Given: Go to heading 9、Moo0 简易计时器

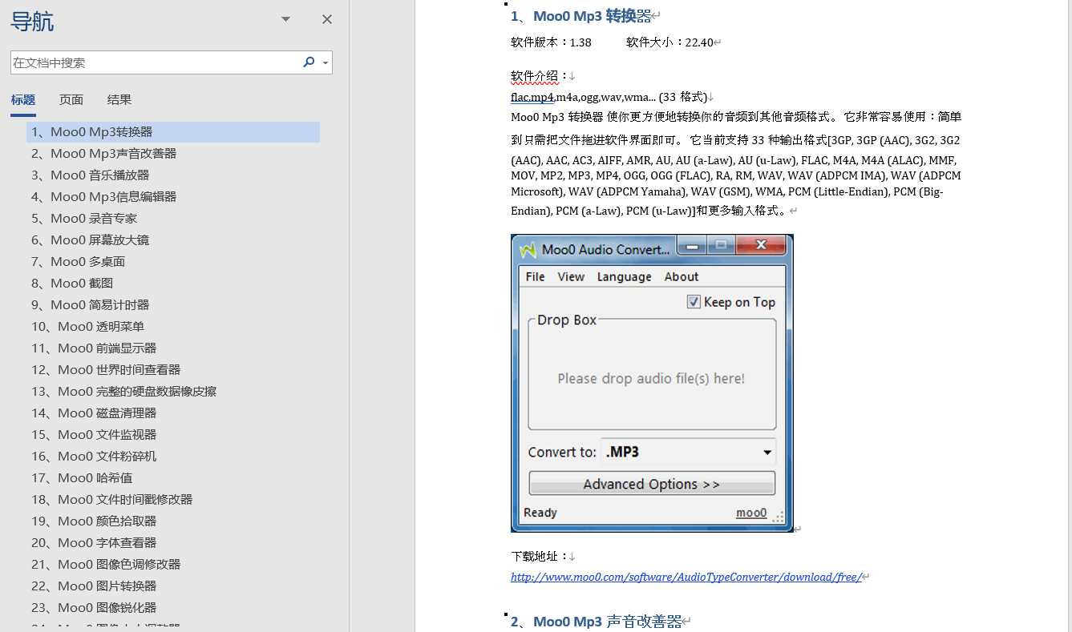Looking at the screenshot, I should pyautogui.click(x=91, y=305).
